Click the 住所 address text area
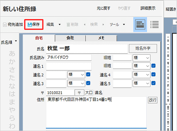This screenshot has height=131, width=177. [x=96, y=112]
